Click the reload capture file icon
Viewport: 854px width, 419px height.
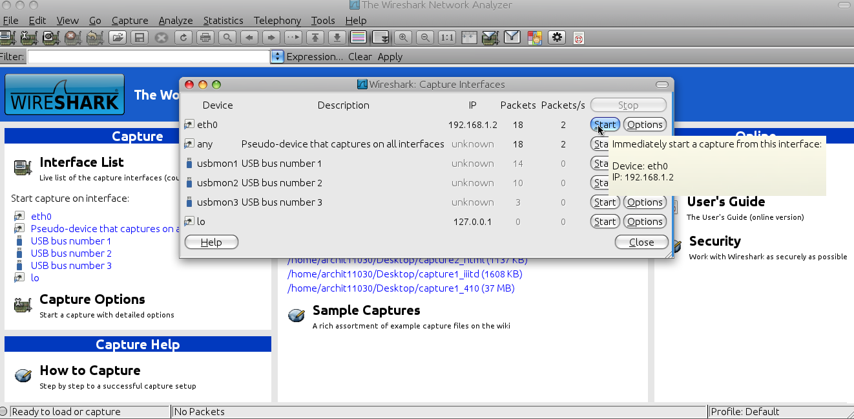tap(183, 37)
